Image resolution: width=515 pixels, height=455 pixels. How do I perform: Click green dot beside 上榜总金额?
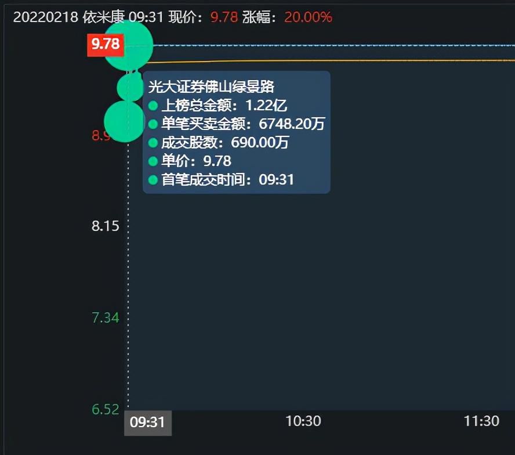click(x=153, y=106)
